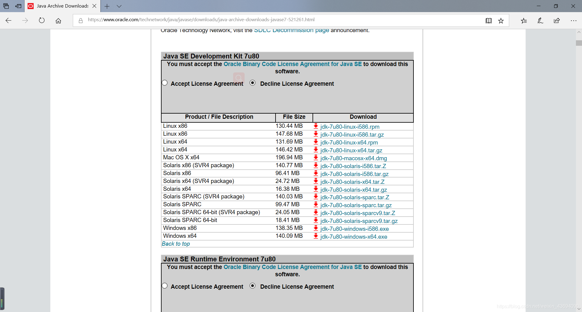This screenshot has width=582, height=312.
Task: Download jdk-7u80-linux-x64.rpm
Action: (x=349, y=143)
